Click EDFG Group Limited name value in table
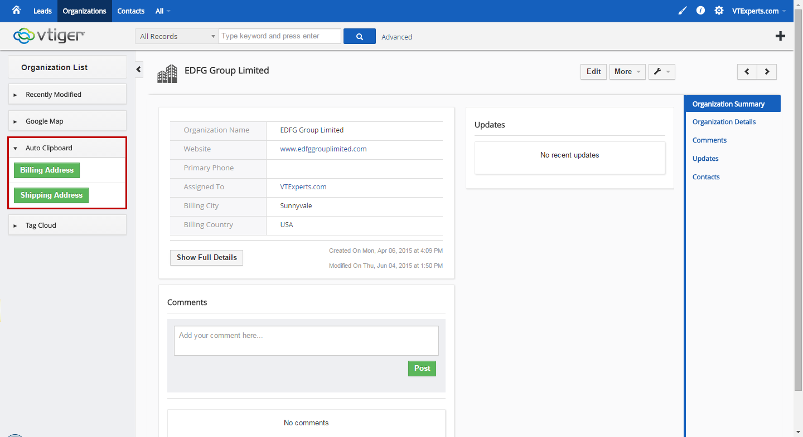 [312, 130]
